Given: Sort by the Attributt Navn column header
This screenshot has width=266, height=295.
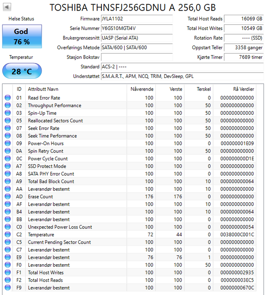Looking at the screenshot, I should [76, 89].
